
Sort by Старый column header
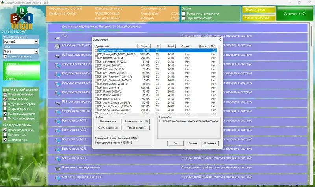coord(183,46)
